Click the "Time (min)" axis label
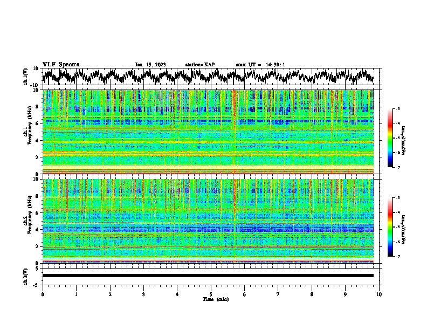 tap(216, 299)
